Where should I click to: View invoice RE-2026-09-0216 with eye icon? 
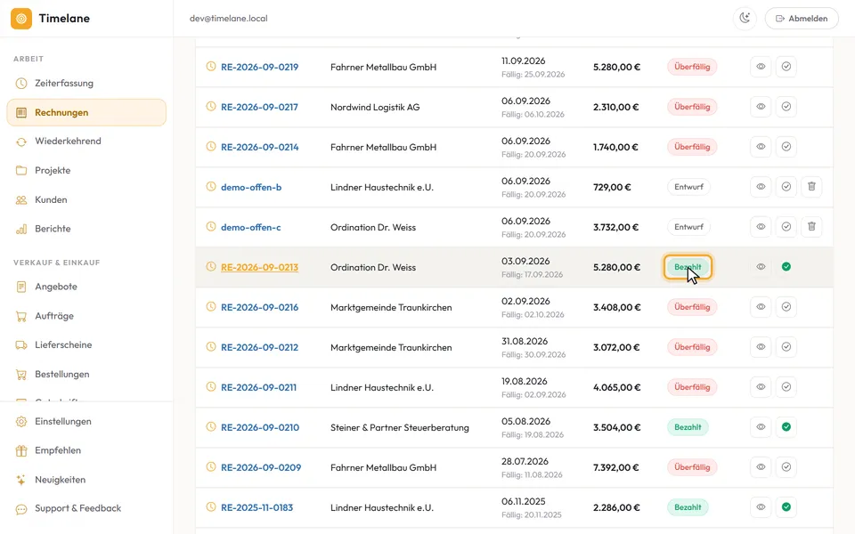761,307
